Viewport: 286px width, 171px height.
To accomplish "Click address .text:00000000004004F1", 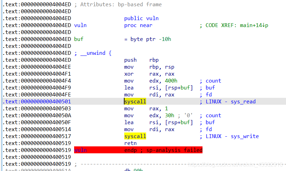I will (x=37, y=74).
